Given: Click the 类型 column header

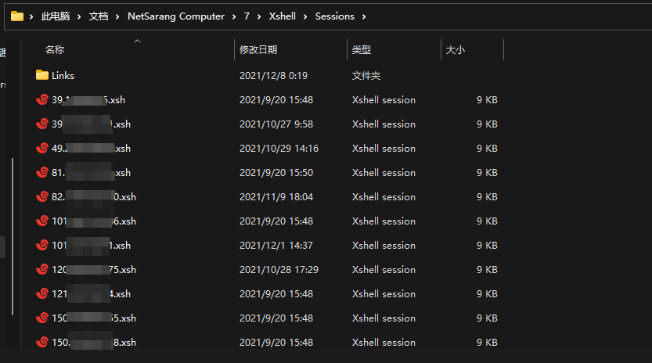Looking at the screenshot, I should coord(362,50).
